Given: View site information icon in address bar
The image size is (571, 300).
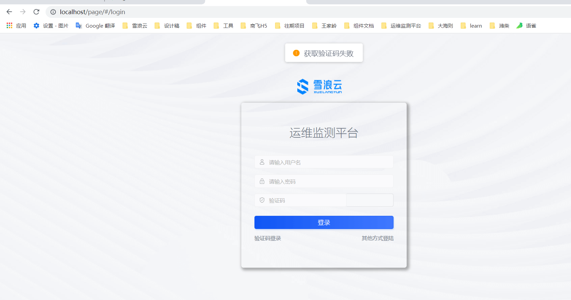Looking at the screenshot, I should point(53,12).
